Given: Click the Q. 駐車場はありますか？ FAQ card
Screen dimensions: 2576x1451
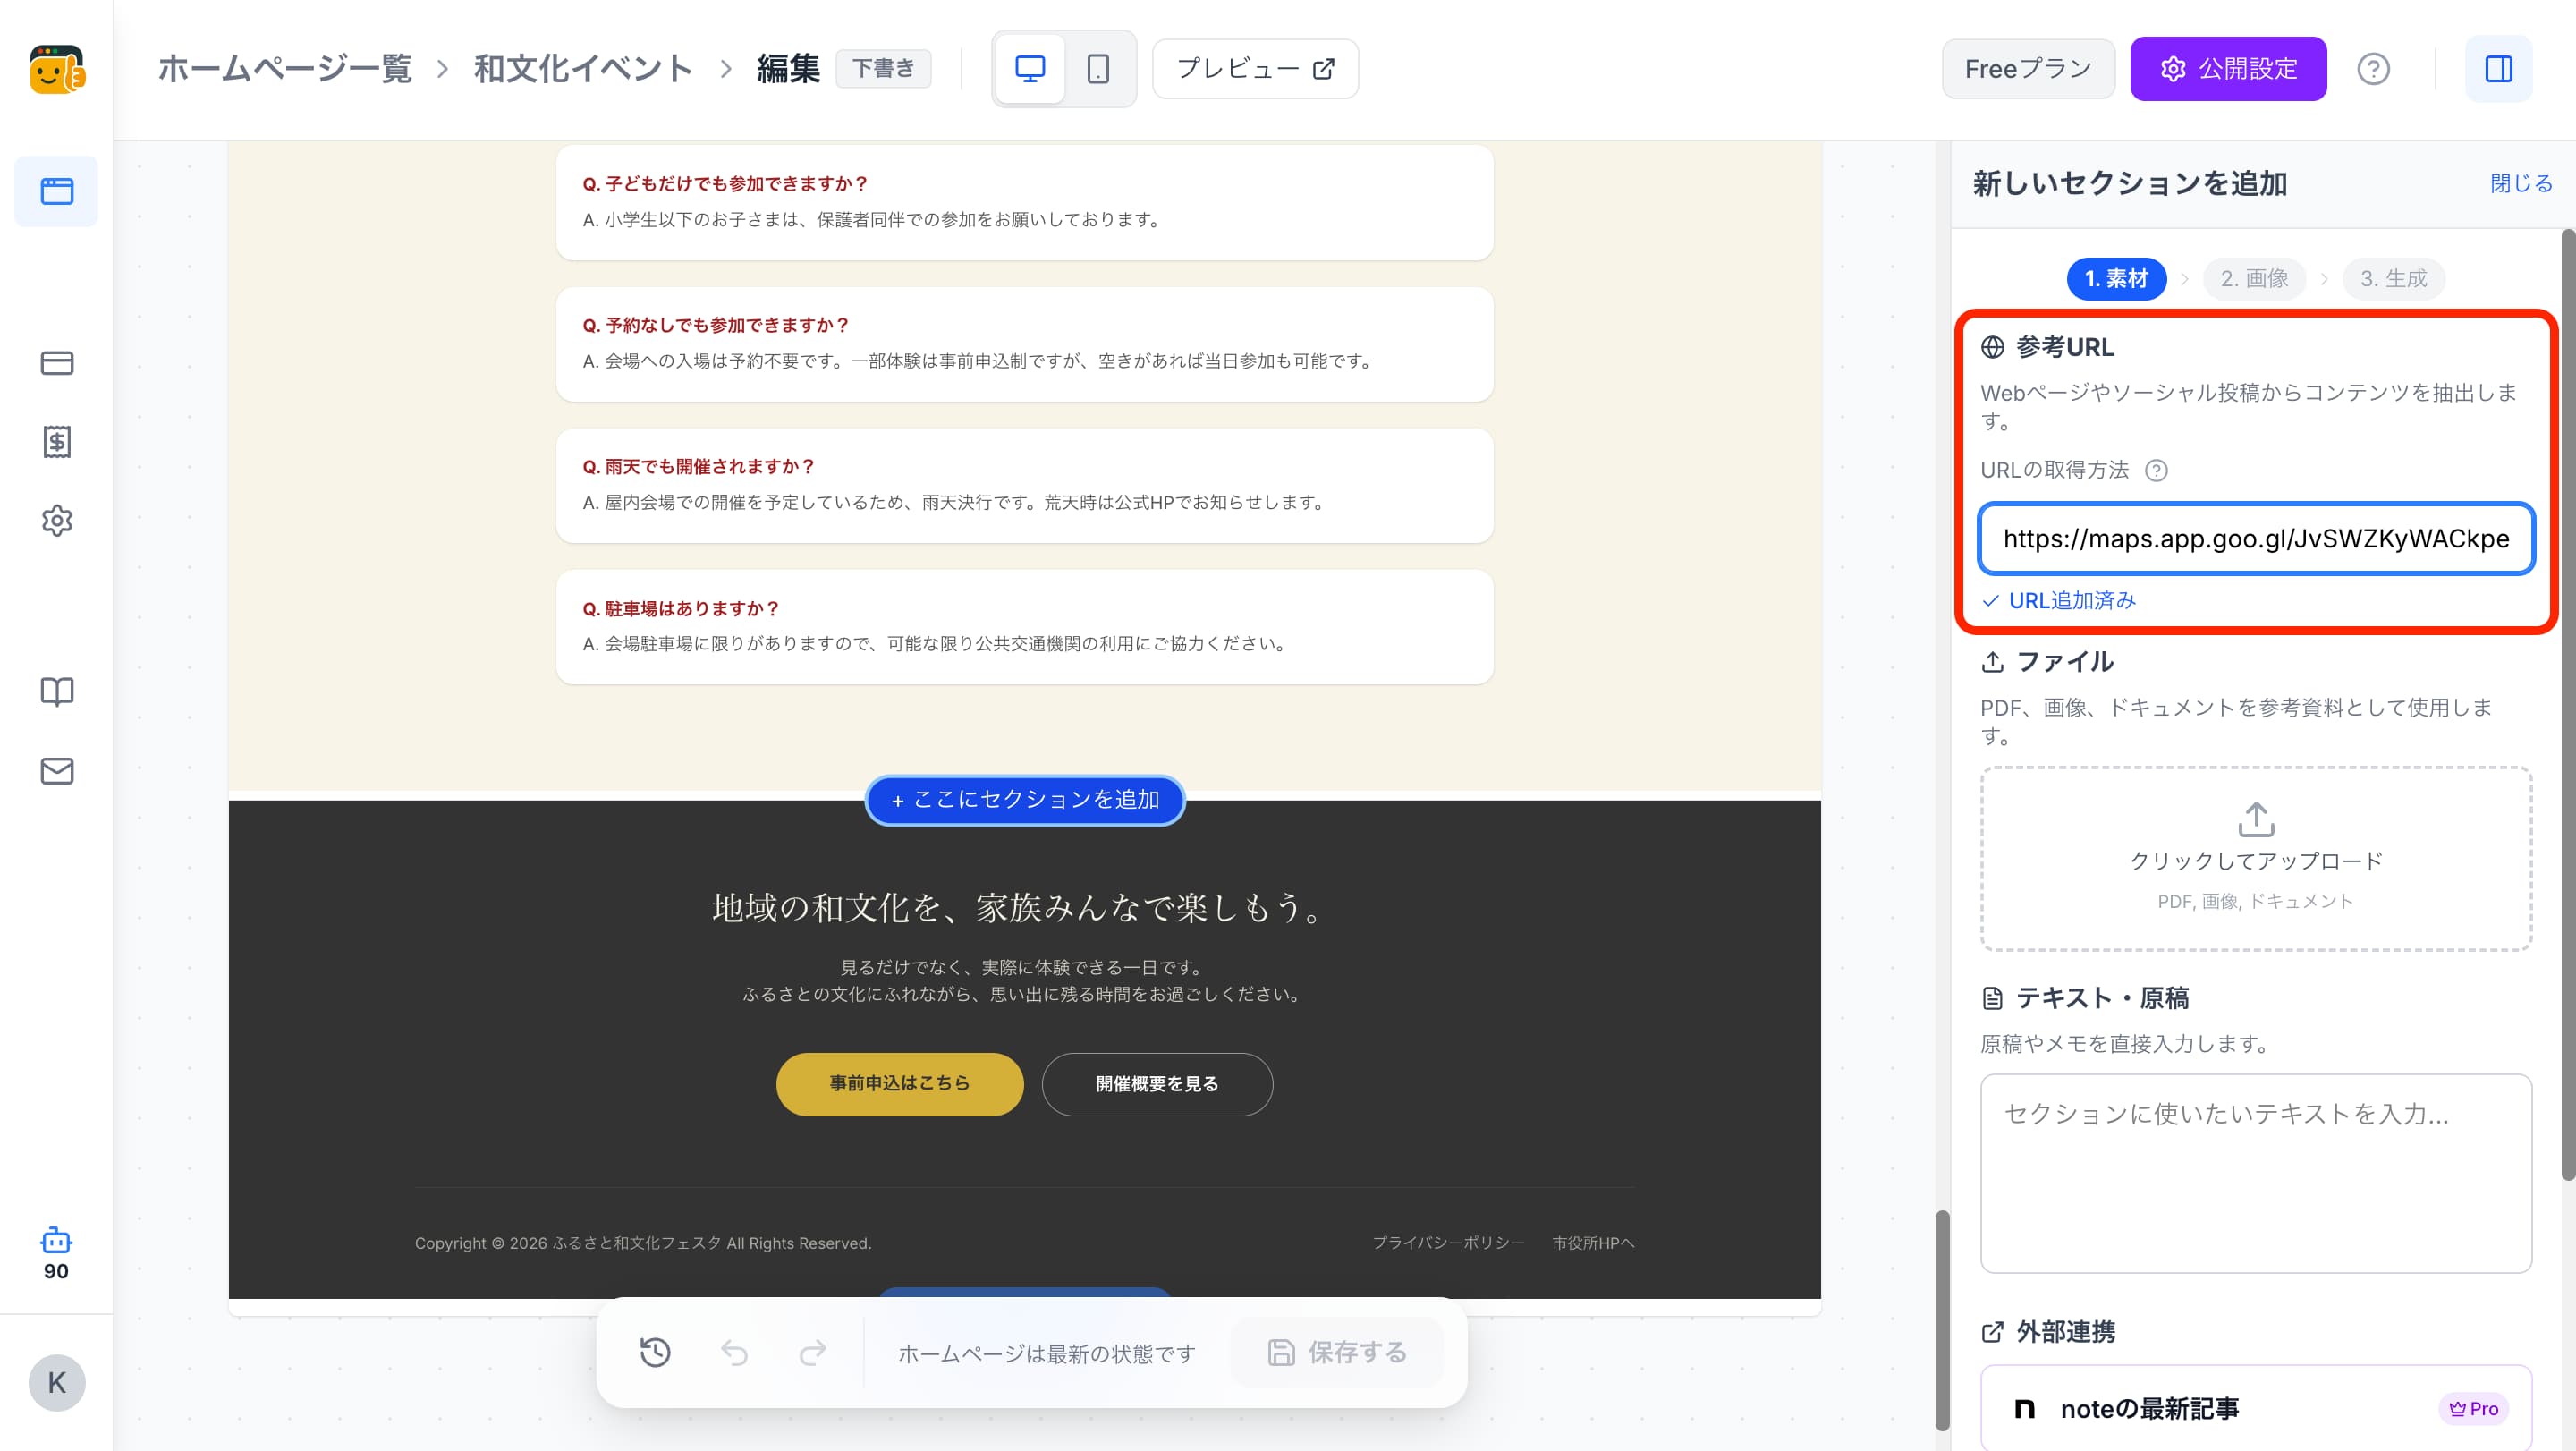Looking at the screenshot, I should click(x=1025, y=626).
